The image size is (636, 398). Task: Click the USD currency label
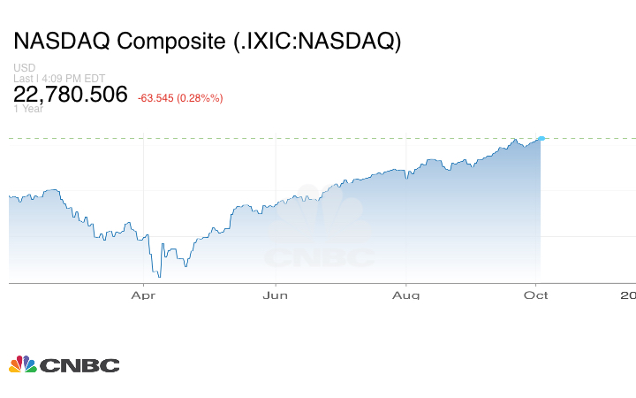tap(23, 68)
